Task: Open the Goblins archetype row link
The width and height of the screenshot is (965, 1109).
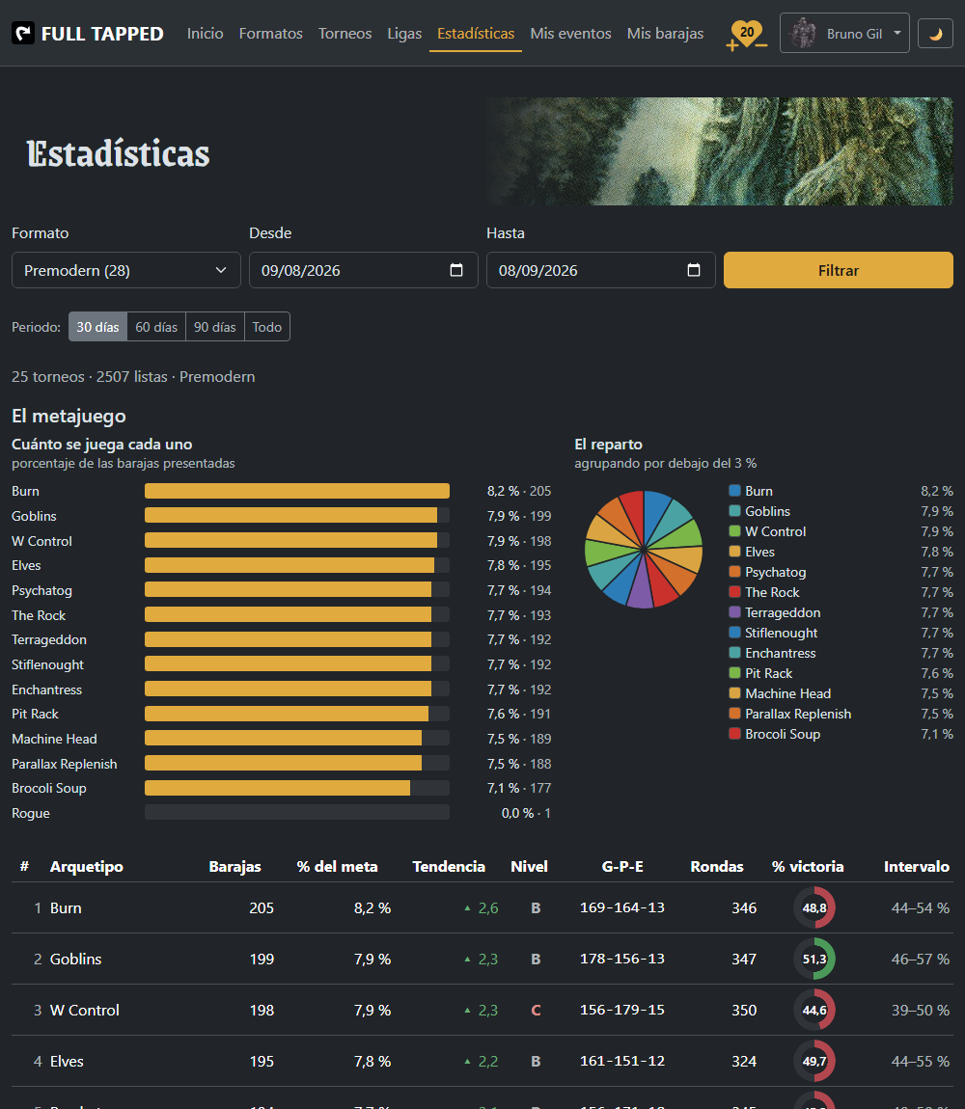Action: point(76,960)
